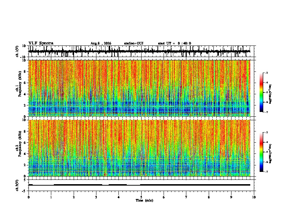Select the "-3" tick on ch.2 color bar
This screenshot has height=221, width=286.
266,133
